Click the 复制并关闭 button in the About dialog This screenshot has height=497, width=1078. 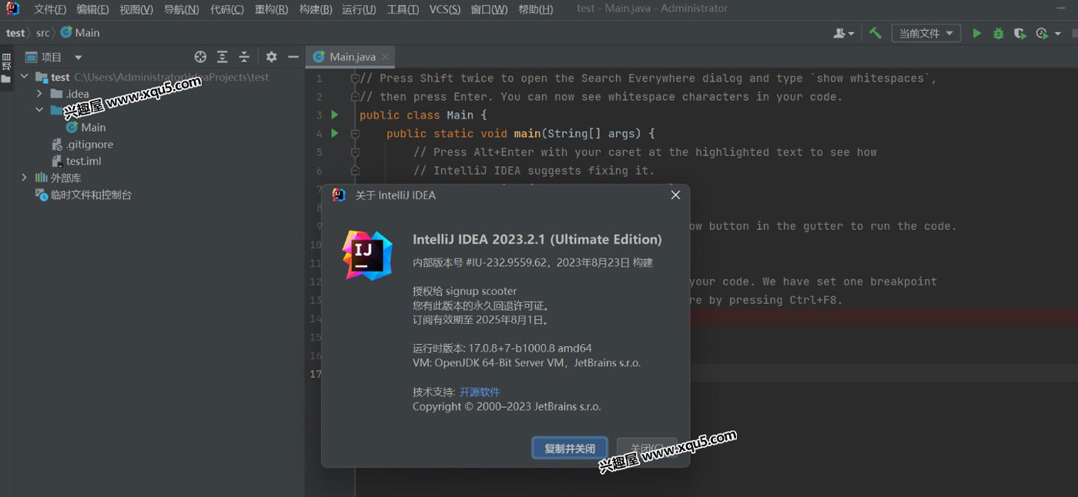point(570,449)
